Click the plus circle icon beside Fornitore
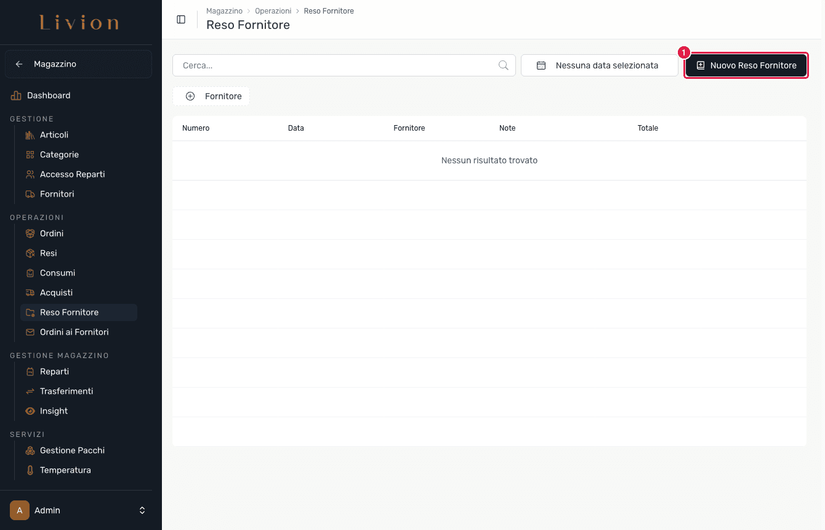Screen dimensions: 825x530 coord(190,96)
